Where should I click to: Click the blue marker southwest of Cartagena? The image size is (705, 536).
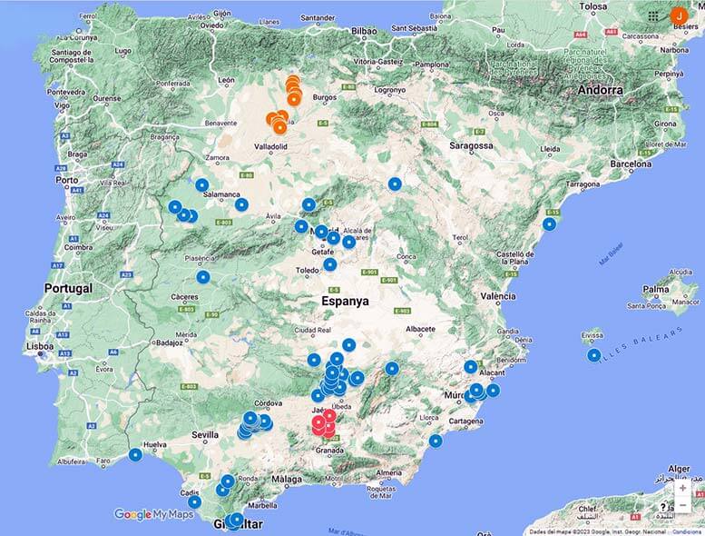pyautogui.click(x=436, y=441)
